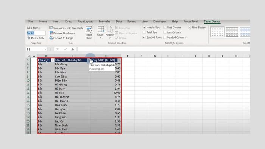The width and height of the screenshot is (265, 149).
Task: Enable the First Column checkbox
Action: pyautogui.click(x=165, y=28)
